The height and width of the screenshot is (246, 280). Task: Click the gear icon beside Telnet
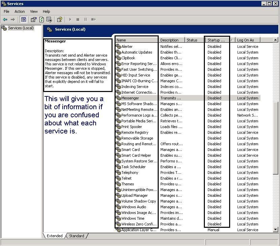tap(118, 178)
